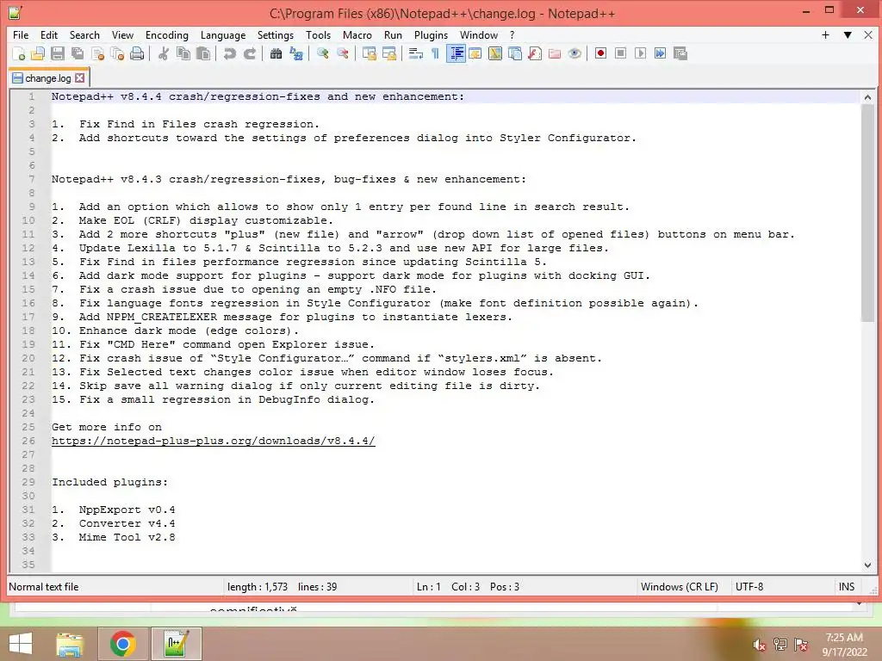The image size is (882, 661).
Task: Open the Function List icon
Action: pos(535,53)
